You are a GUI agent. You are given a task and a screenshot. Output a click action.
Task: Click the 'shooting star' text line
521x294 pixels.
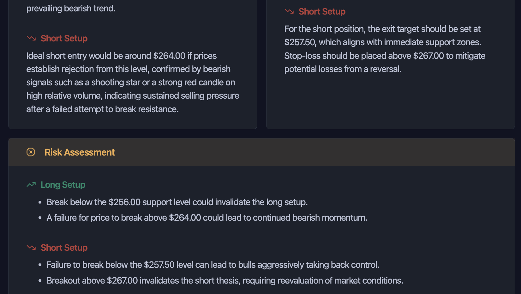coord(130,82)
